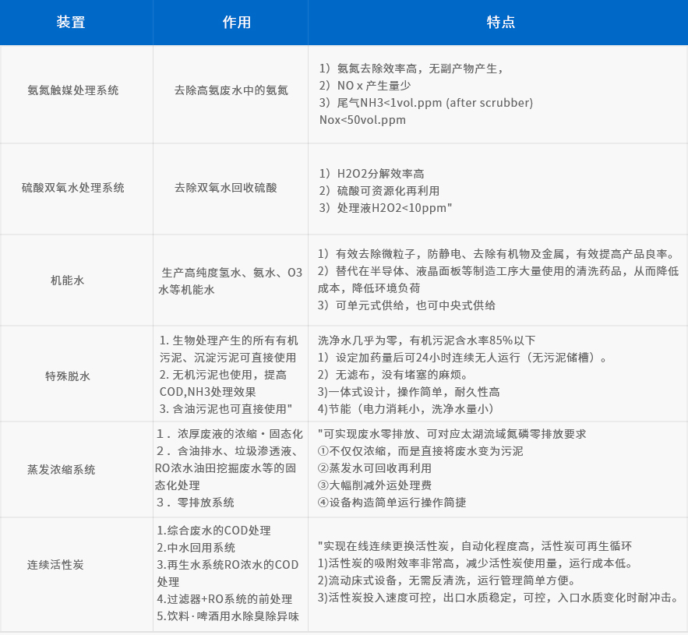
Task: Click the 作用 column header
Action: [x=231, y=23]
